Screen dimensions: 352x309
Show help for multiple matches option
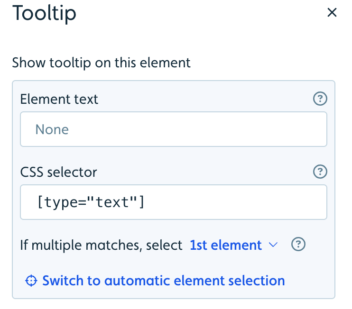point(298,244)
